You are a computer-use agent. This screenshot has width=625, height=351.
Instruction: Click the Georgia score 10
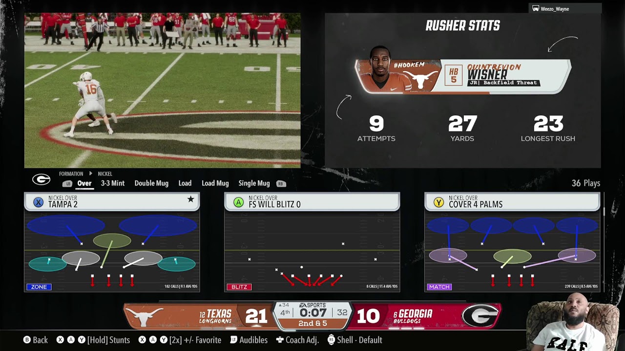tap(368, 316)
